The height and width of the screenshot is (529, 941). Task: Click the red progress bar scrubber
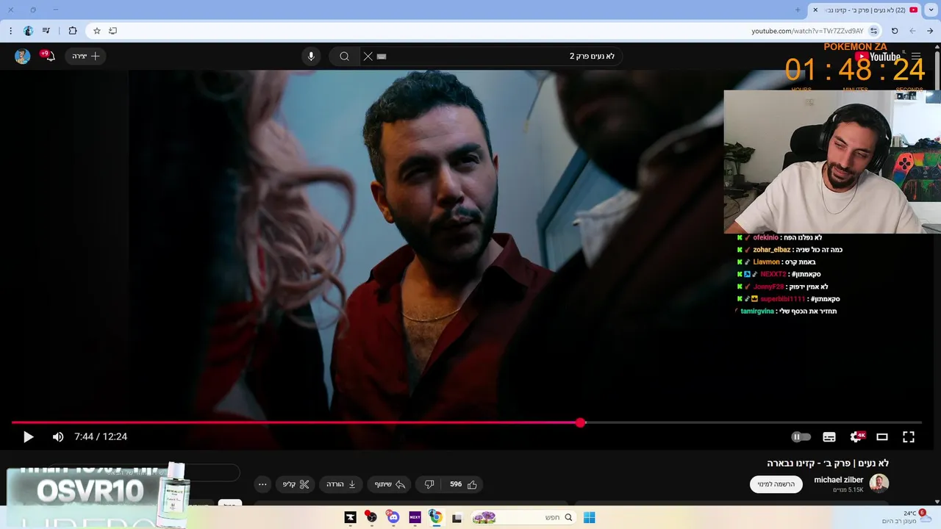pyautogui.click(x=581, y=422)
